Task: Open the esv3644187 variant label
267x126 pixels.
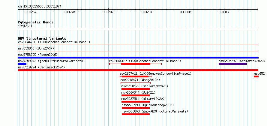Action: (145, 61)
